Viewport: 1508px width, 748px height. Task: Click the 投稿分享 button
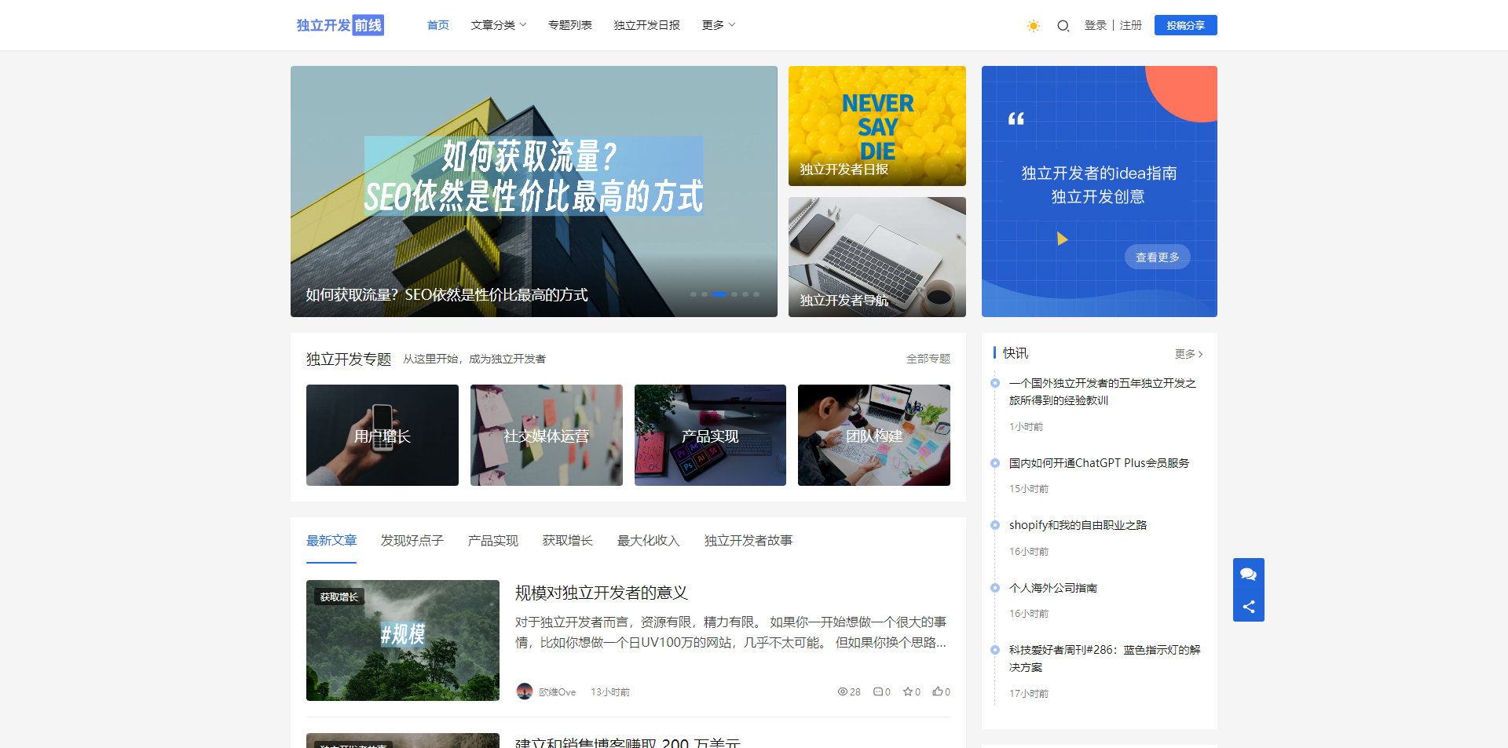(1185, 25)
